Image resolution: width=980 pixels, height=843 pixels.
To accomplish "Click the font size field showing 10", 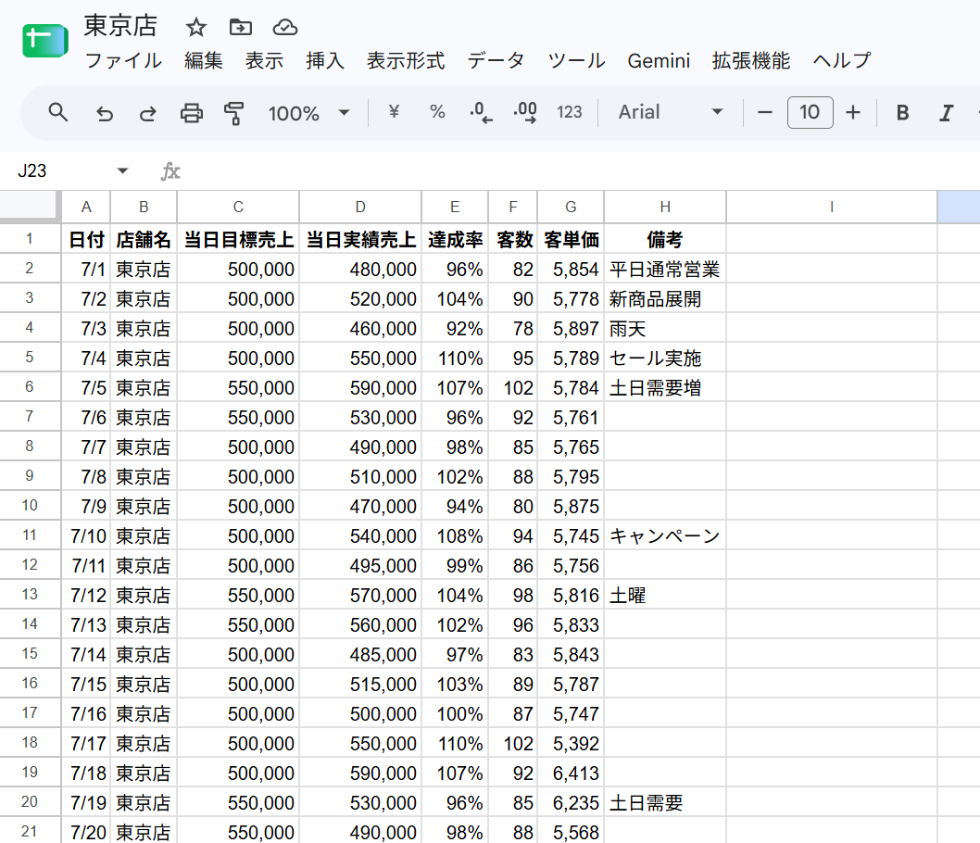I will 810,112.
